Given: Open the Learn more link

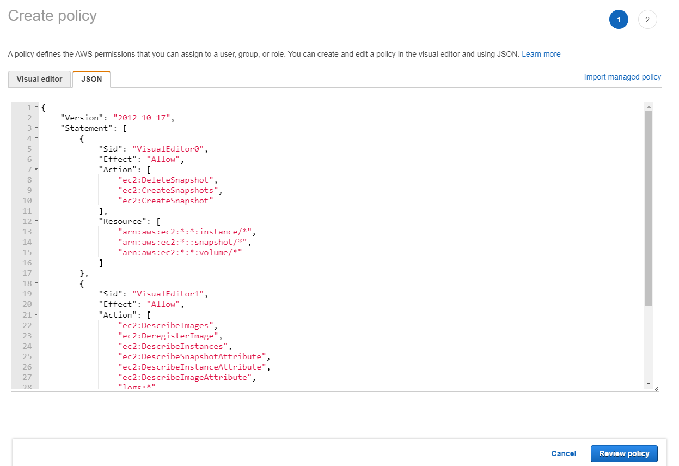Looking at the screenshot, I should click(541, 54).
